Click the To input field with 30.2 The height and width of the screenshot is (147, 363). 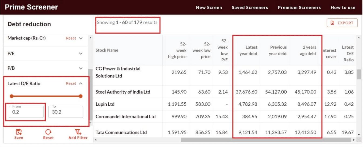pos(66,112)
